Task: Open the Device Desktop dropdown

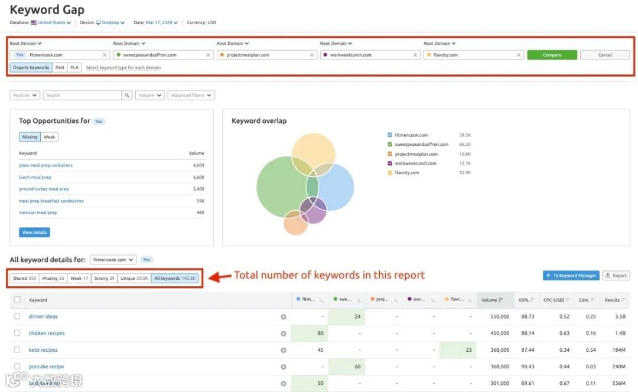Action: point(110,23)
